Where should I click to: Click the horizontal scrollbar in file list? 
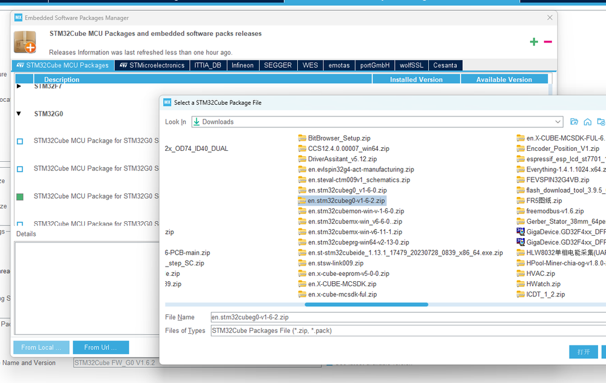tap(366, 305)
